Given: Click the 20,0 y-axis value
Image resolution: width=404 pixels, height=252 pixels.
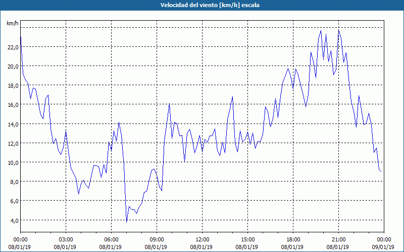Looking at the screenshot, I should click(x=13, y=67).
